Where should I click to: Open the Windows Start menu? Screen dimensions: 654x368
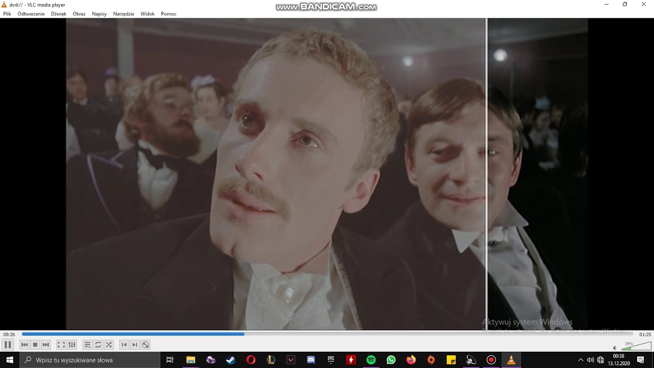pyautogui.click(x=10, y=360)
